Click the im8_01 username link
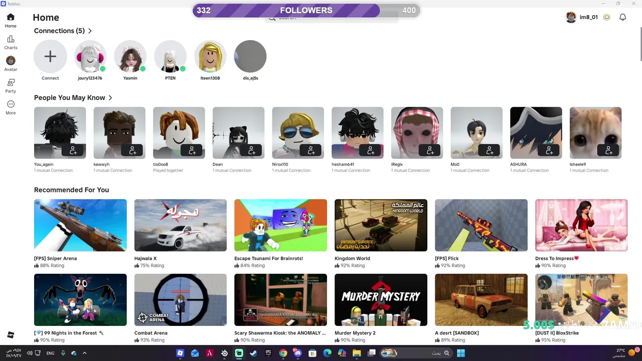642x361 pixels. (588, 17)
